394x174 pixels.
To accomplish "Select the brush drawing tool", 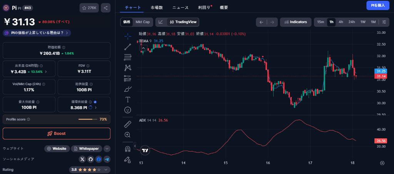I will click(128, 89).
